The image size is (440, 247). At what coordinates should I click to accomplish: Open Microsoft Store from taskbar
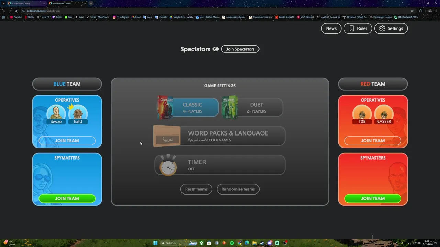[x=209, y=243]
